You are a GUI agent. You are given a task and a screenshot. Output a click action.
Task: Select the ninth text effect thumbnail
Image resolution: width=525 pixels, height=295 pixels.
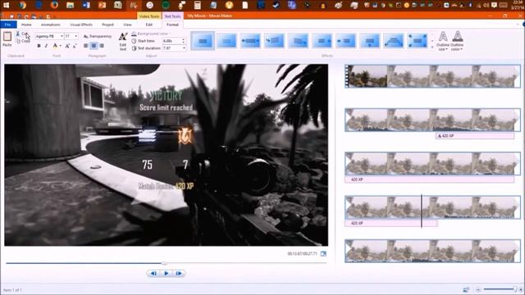click(x=394, y=41)
